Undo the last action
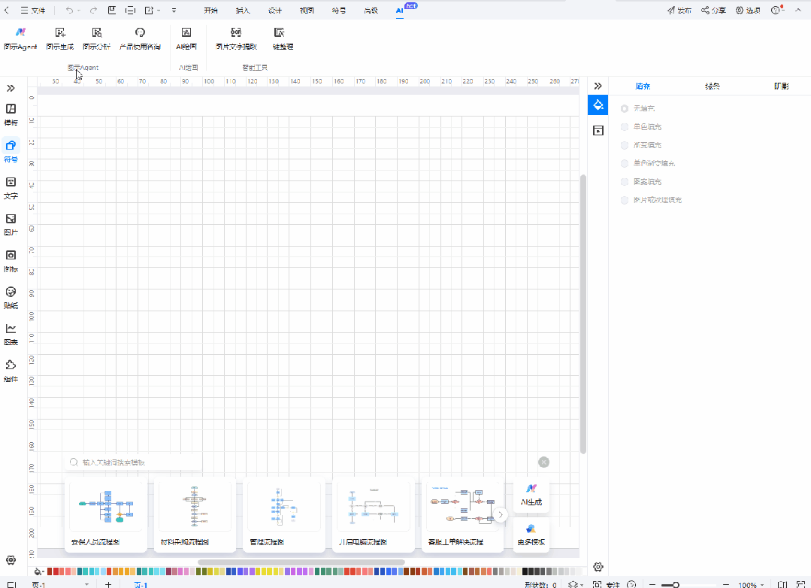The image size is (811, 588). tap(69, 11)
